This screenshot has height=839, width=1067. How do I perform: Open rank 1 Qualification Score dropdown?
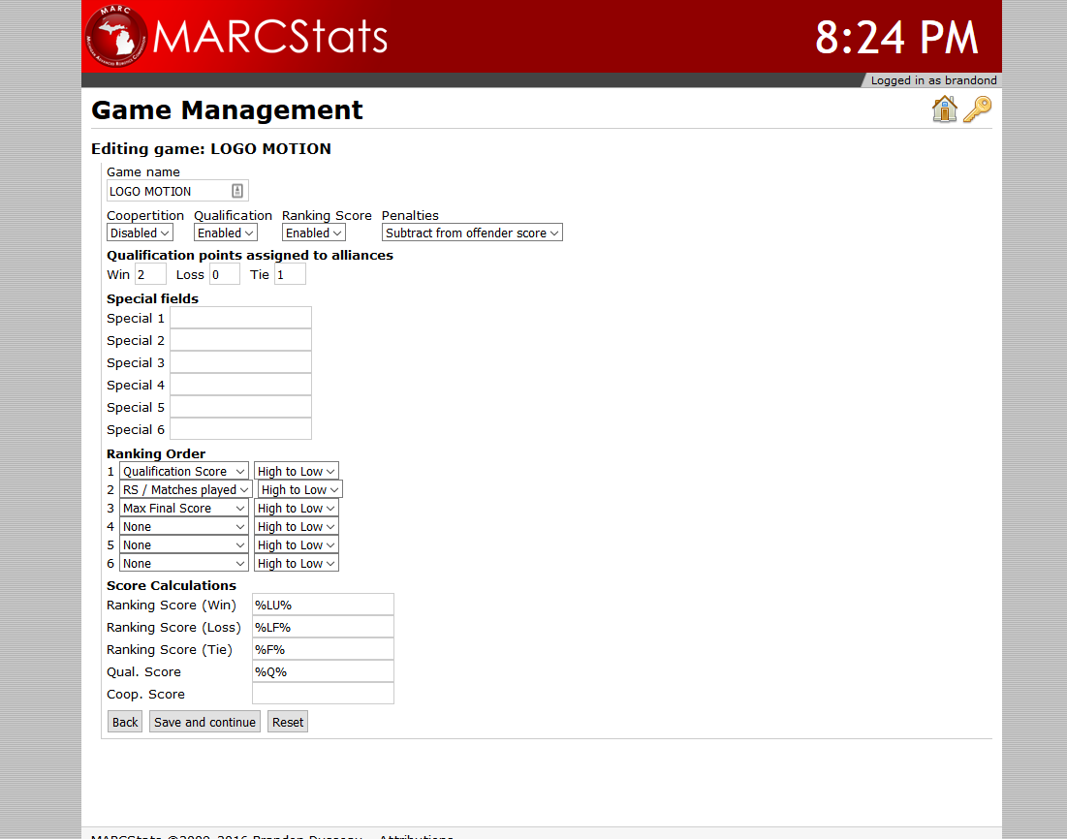pyautogui.click(x=184, y=471)
